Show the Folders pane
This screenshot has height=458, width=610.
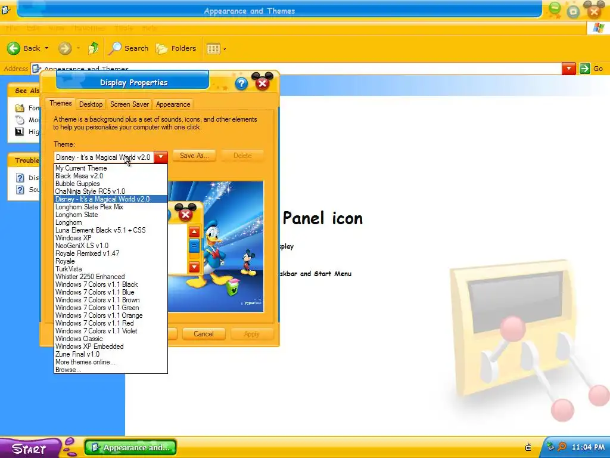176,48
